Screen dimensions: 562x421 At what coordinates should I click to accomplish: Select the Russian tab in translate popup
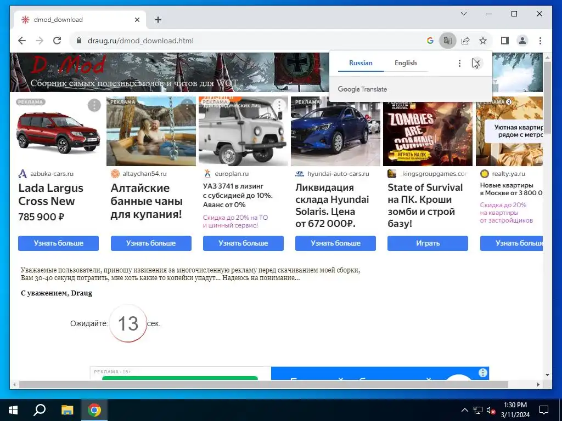[361, 63]
